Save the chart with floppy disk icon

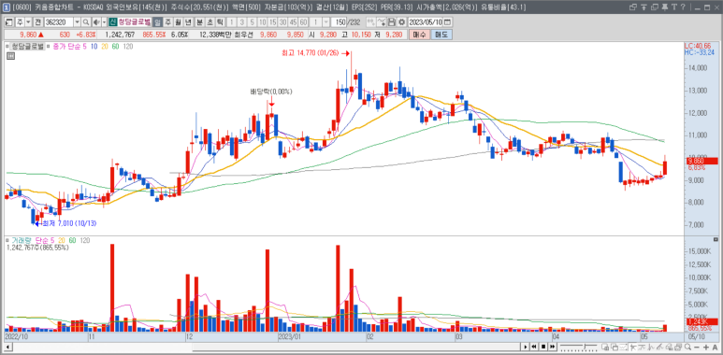pos(392,22)
